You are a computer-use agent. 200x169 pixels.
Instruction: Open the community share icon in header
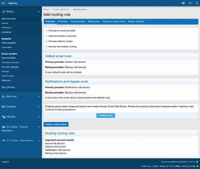pos(183,3)
